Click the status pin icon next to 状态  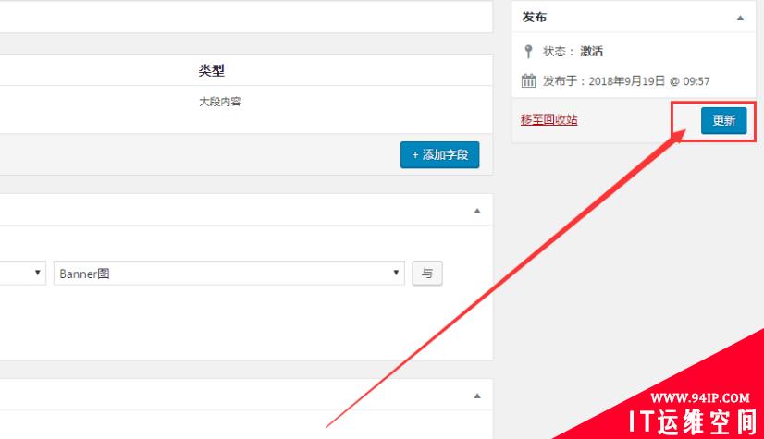pos(528,52)
